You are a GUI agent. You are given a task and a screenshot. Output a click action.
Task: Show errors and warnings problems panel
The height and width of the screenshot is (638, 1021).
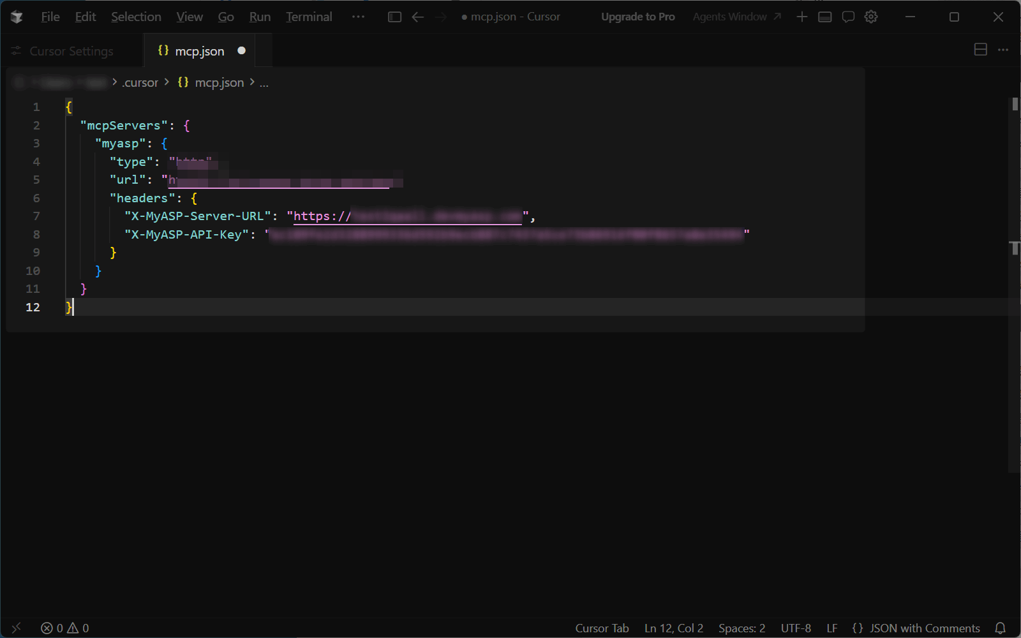(65, 628)
